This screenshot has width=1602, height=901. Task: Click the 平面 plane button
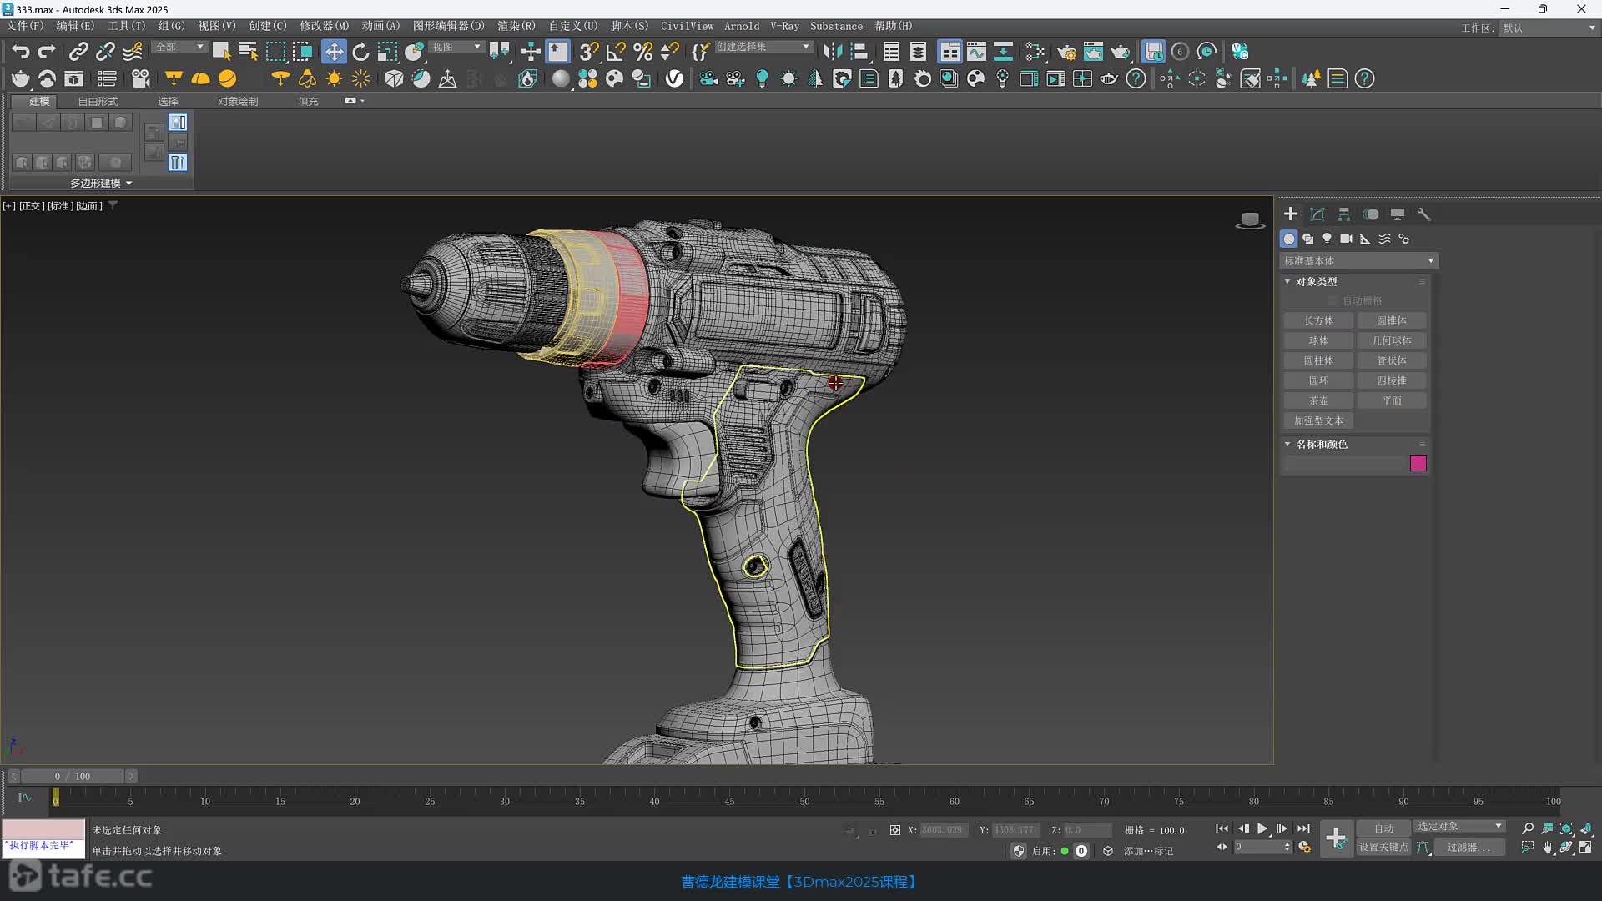pyautogui.click(x=1392, y=400)
